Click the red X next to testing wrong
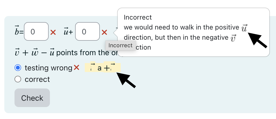The height and width of the screenshot is (119, 276). coord(76,67)
